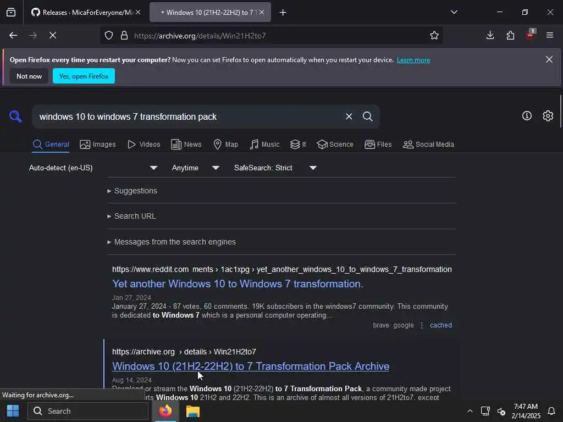The image size is (563, 422).
Task: Clear the search query text
Action: 349,116
